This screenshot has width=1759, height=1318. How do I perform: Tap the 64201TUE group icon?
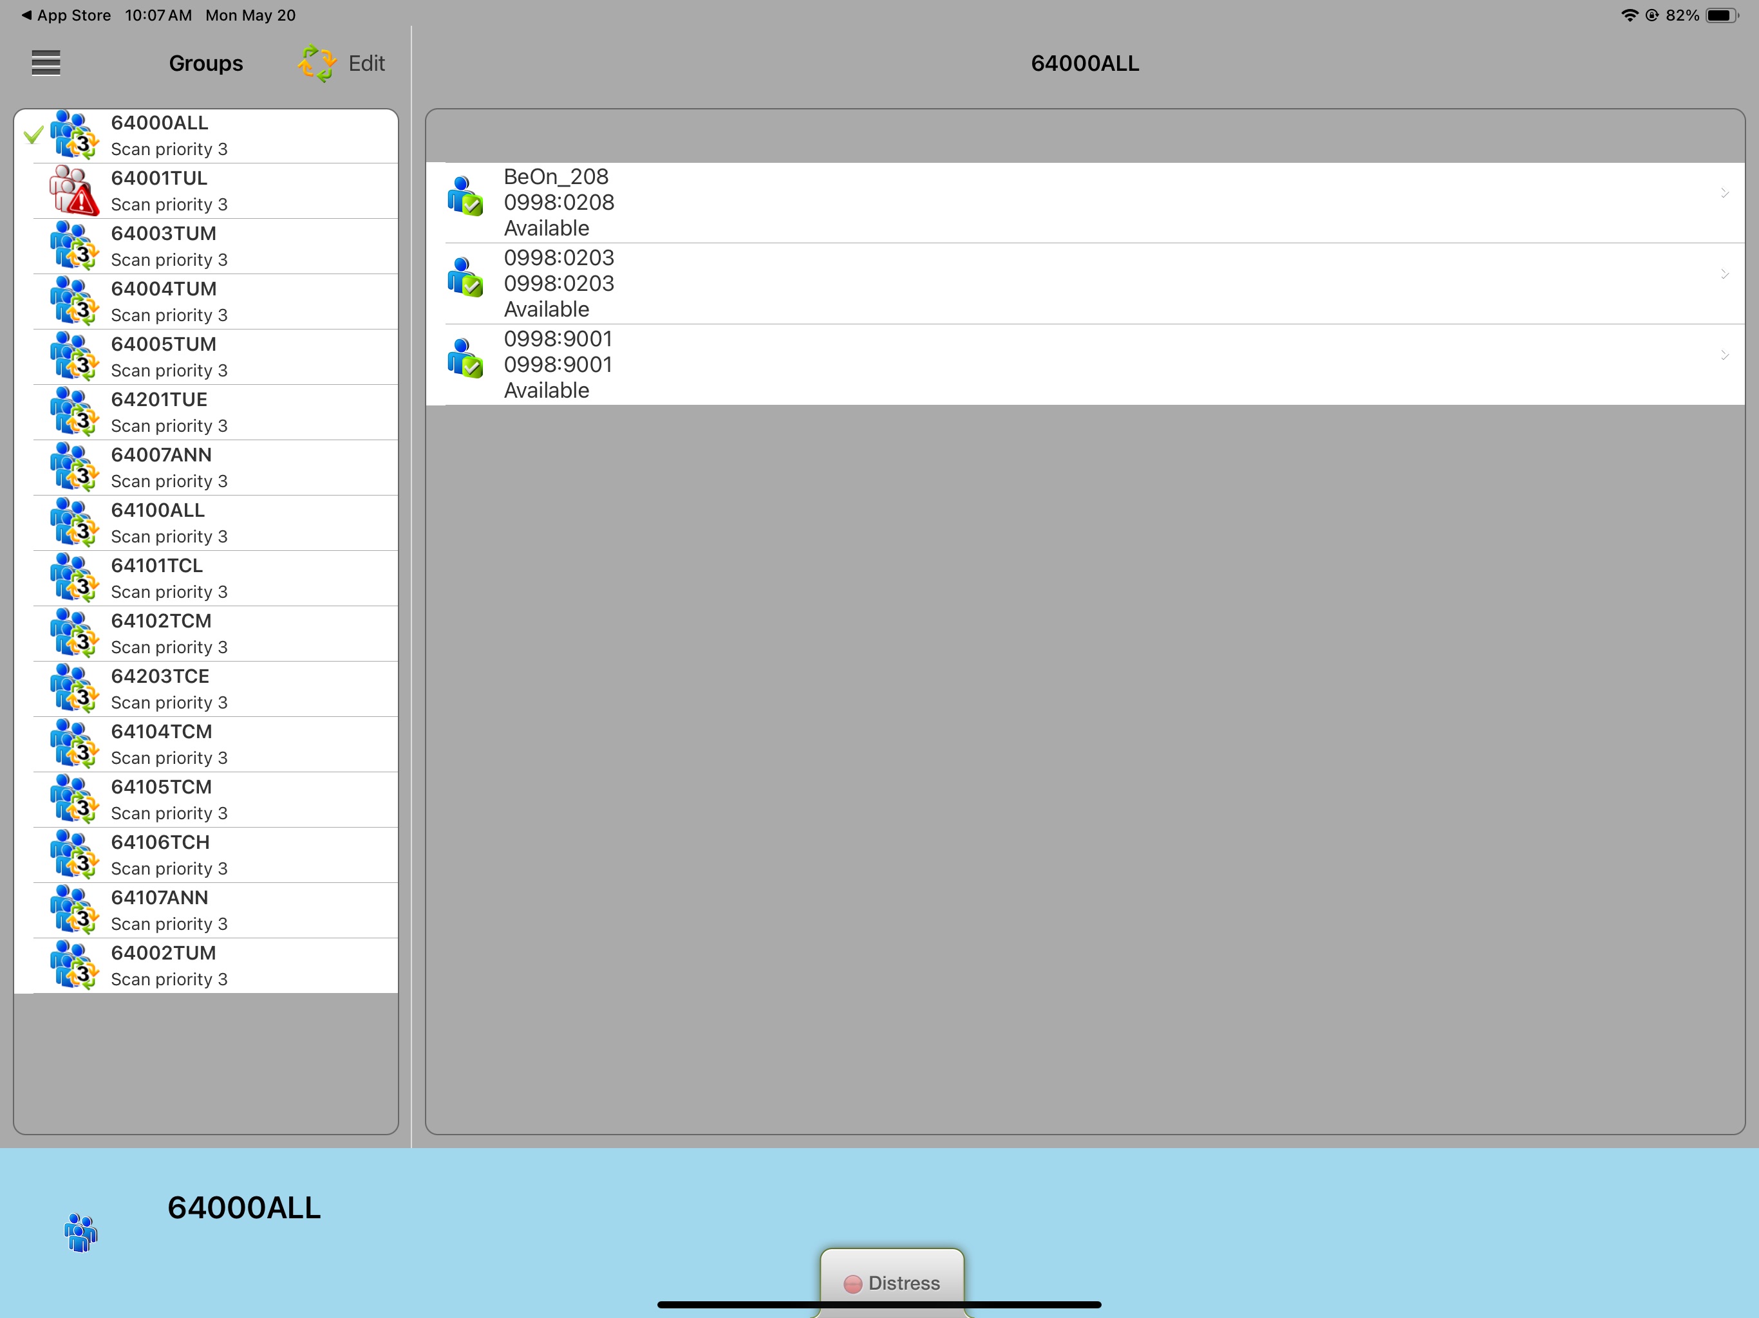coord(75,413)
